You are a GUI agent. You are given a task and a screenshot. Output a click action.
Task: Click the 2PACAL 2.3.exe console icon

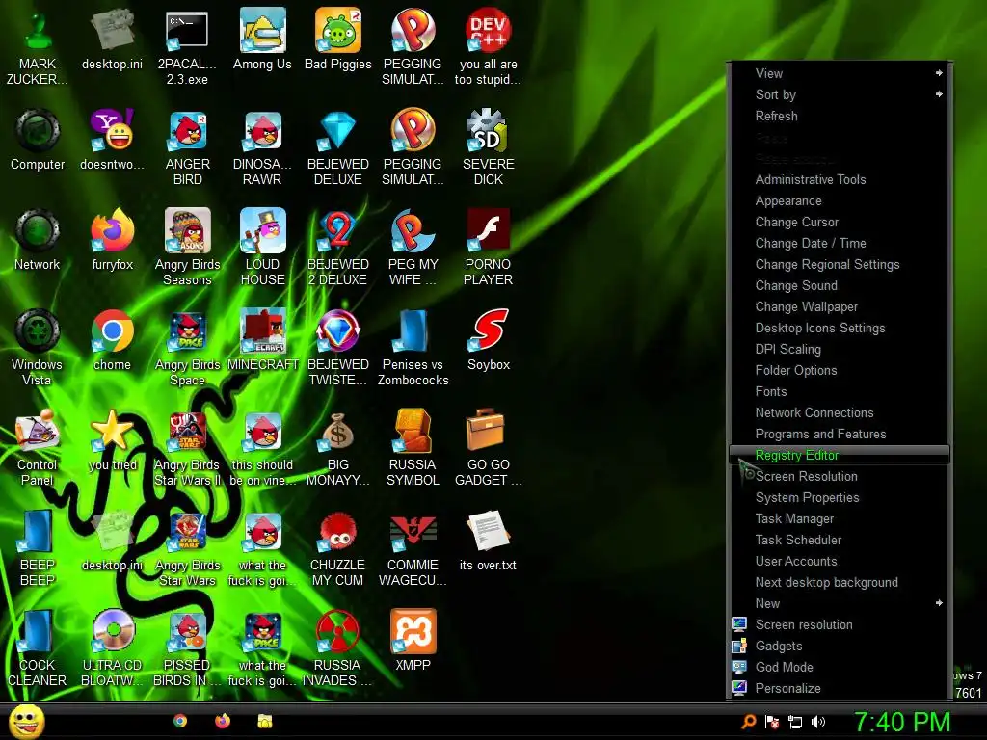187,47
